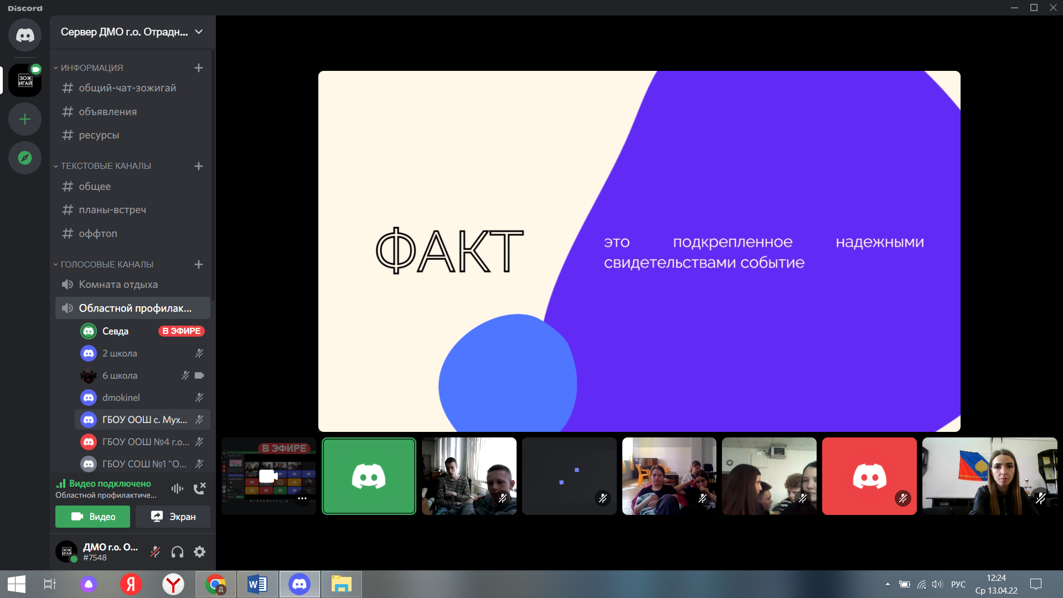Image resolution: width=1063 pixels, height=598 pixels.
Task: Expand the server name dropdown menu
Action: [199, 32]
